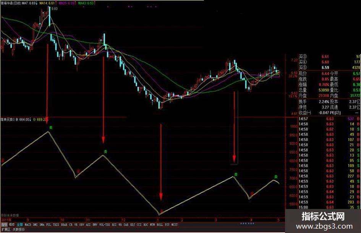Screen dimensions: 361x233
Task: Click the 最低 label
Action: point(334,85)
